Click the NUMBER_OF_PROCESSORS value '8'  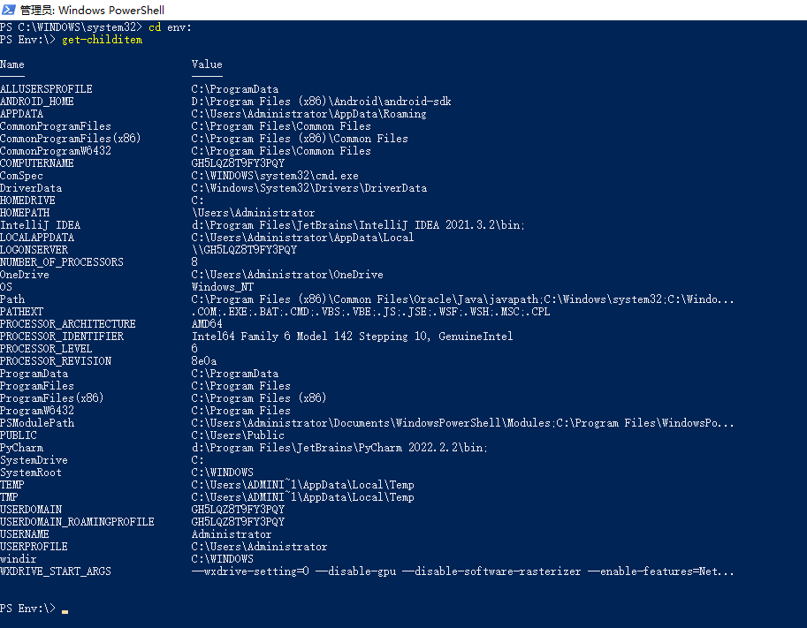coord(193,261)
